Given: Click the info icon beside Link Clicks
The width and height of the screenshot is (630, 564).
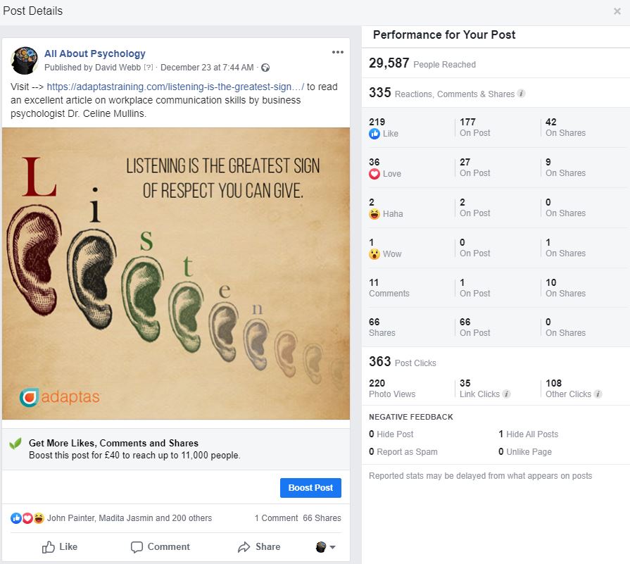Looking at the screenshot, I should coord(506,394).
